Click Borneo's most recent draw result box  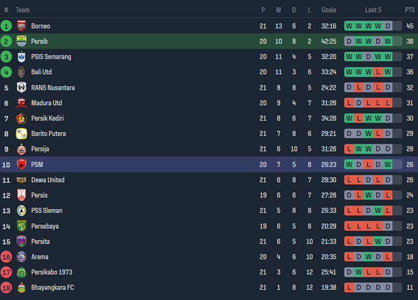[x=387, y=26]
